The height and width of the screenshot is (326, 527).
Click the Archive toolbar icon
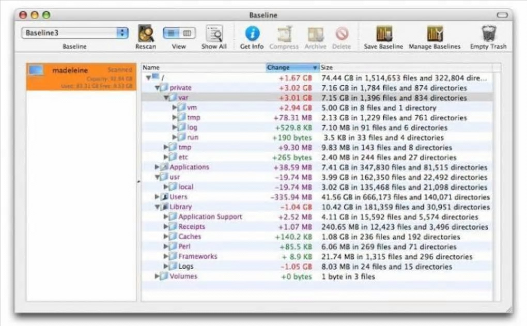316,34
